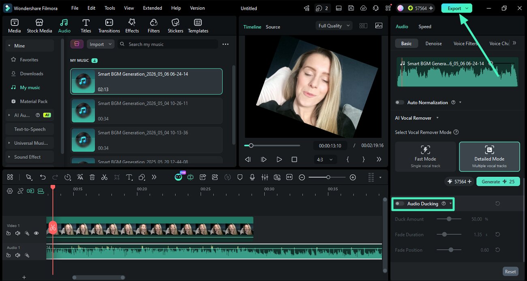Open the Import dropdown
Image resolution: width=527 pixels, height=281 pixels.
click(x=101, y=44)
